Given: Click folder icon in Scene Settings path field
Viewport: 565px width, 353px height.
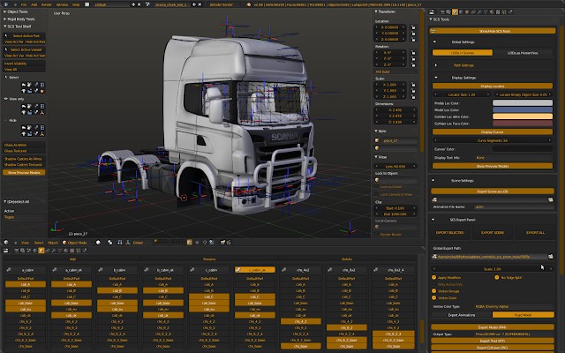Looking at the screenshot, I should point(551,199).
